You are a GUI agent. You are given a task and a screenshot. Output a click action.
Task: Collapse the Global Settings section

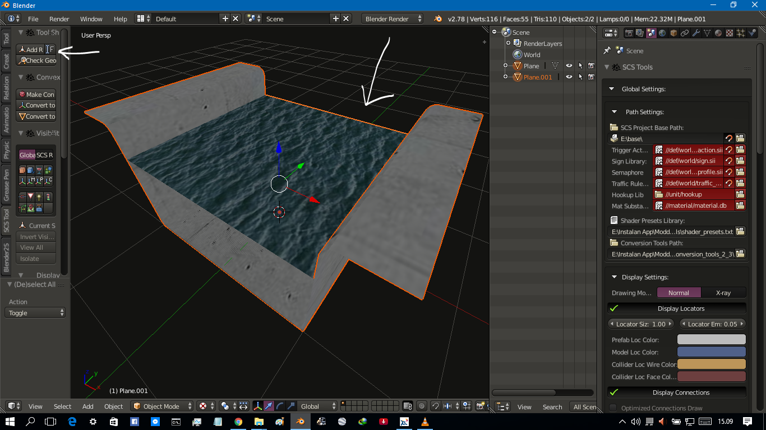tap(612, 88)
